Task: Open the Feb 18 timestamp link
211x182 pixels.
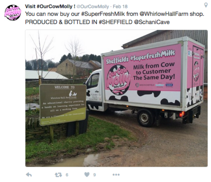Action: [x=120, y=7]
